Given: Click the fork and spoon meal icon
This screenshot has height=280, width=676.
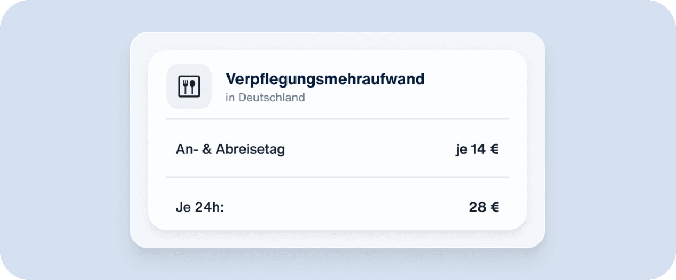Looking at the screenshot, I should pos(189,86).
